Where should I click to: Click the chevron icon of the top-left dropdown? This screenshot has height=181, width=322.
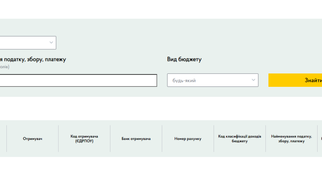click(51, 43)
